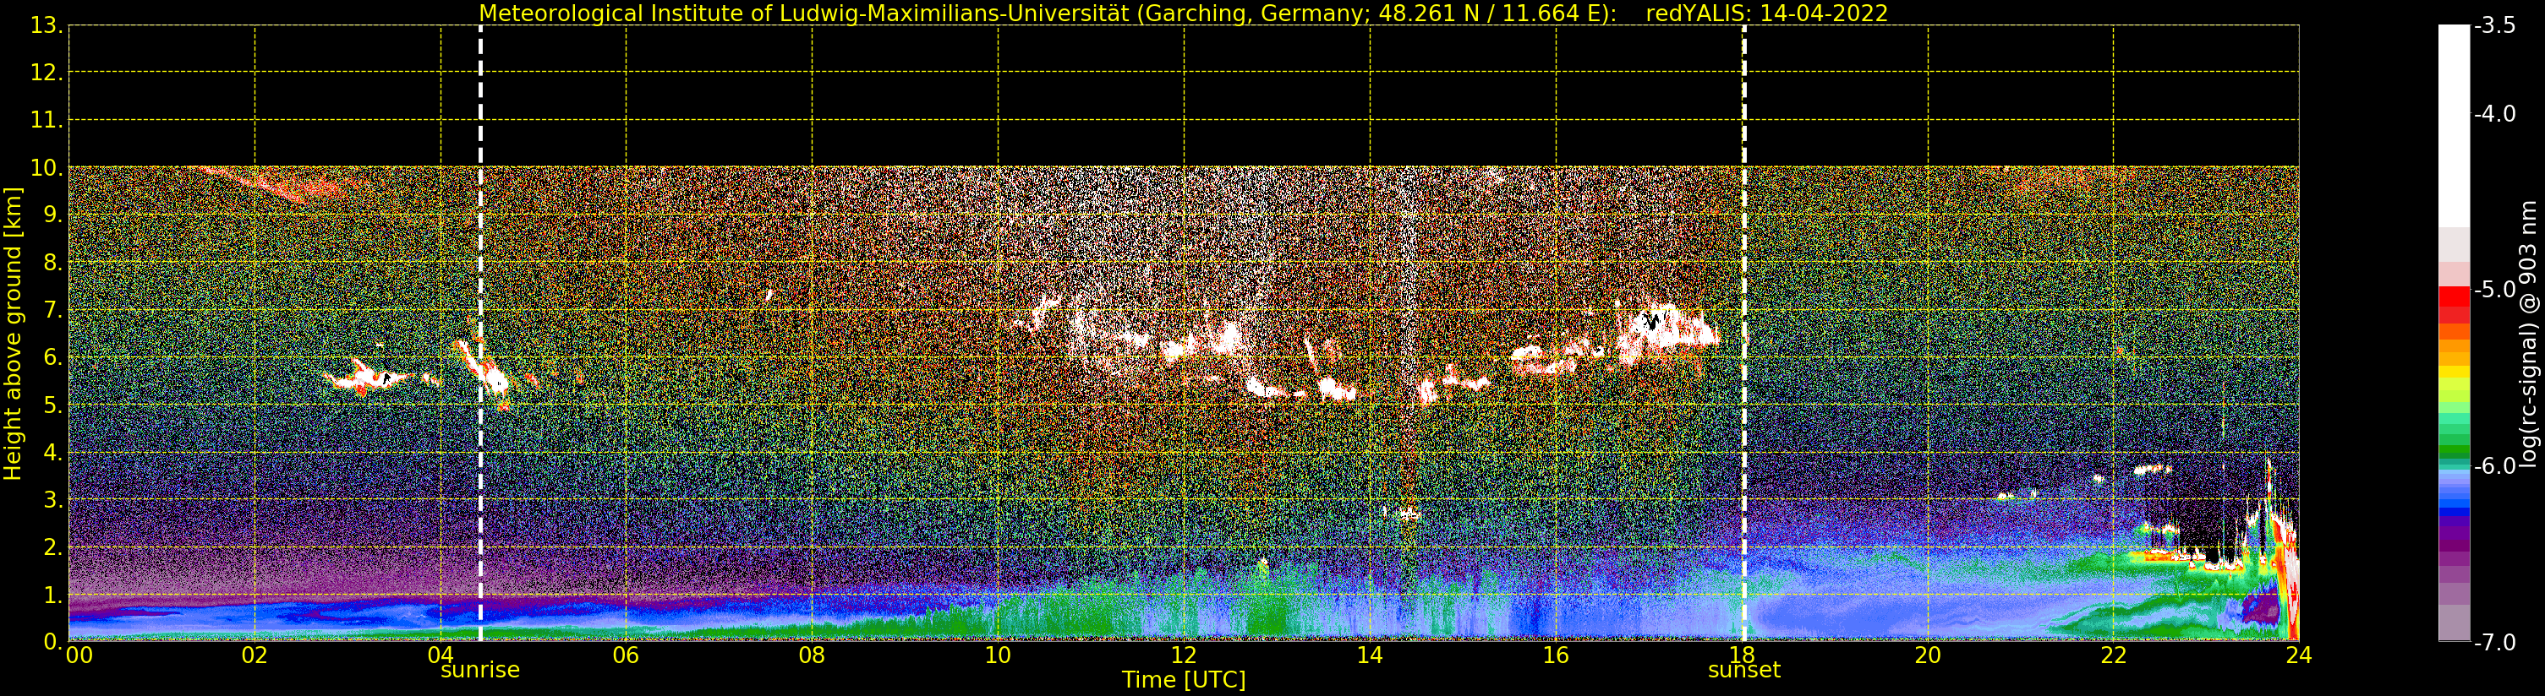Click the deep blue band of the colorbar

pyautogui.click(x=2454, y=514)
